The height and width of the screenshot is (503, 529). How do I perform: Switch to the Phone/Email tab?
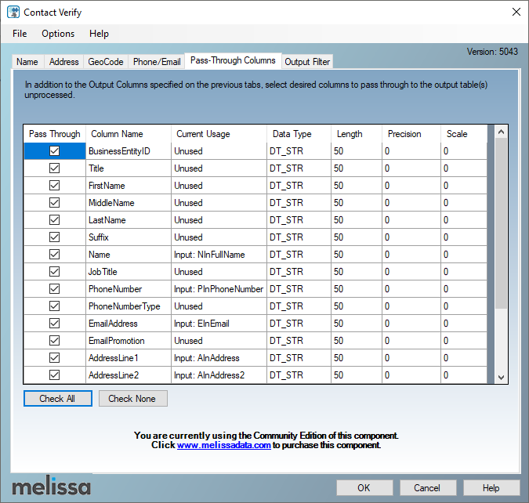tap(157, 62)
